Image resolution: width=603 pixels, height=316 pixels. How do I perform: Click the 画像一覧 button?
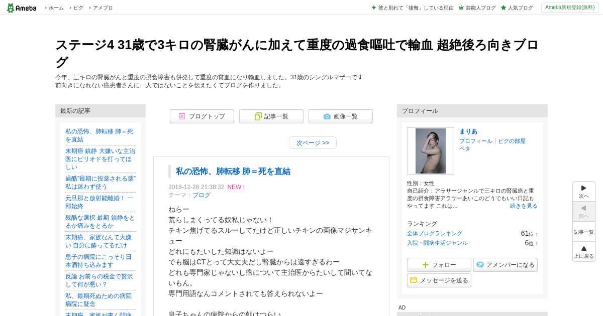(341, 116)
